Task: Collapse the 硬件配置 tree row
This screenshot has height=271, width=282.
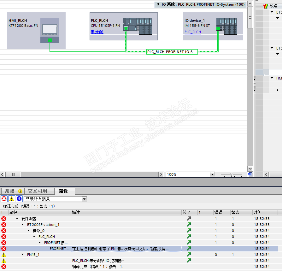Action: (x=17, y=219)
